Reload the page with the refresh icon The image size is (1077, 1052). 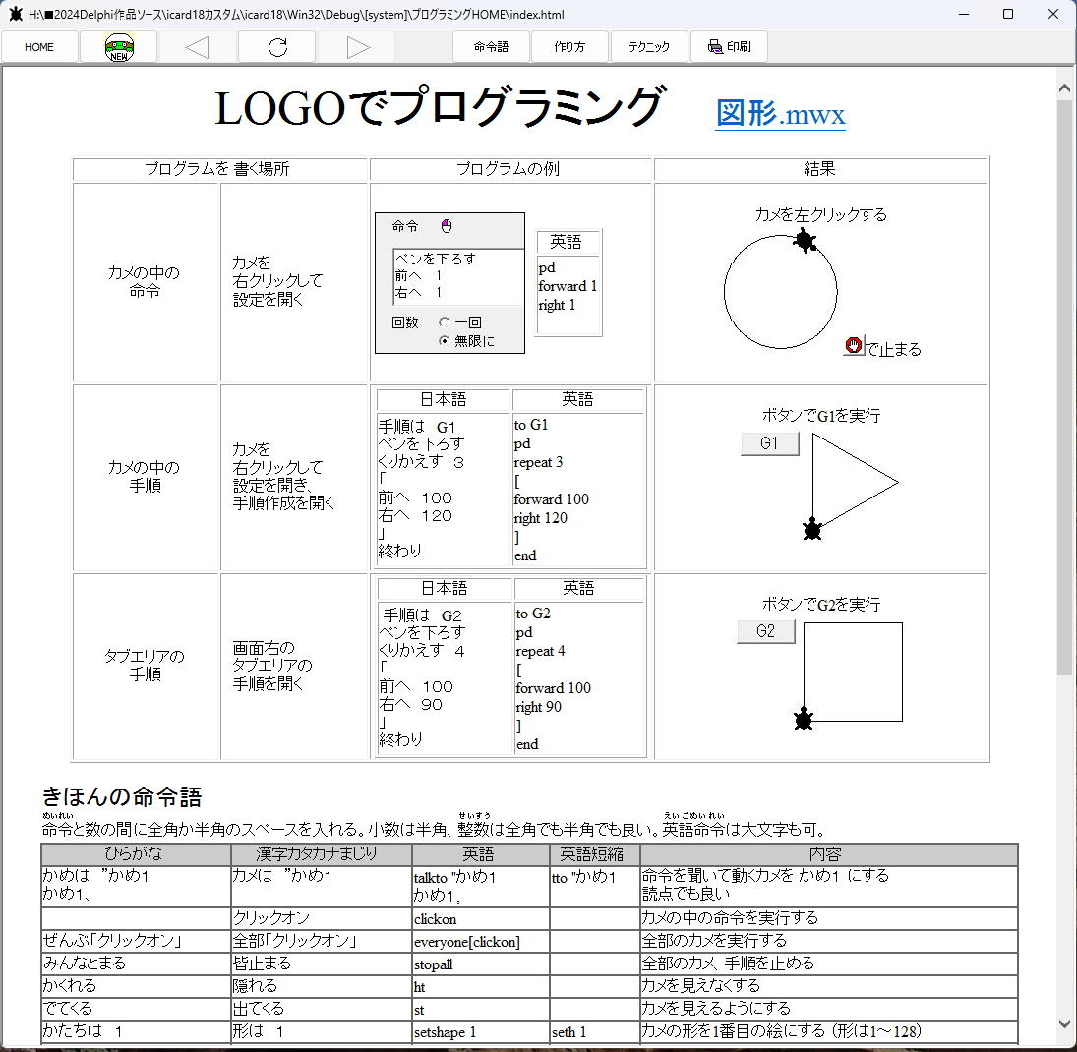tap(277, 47)
